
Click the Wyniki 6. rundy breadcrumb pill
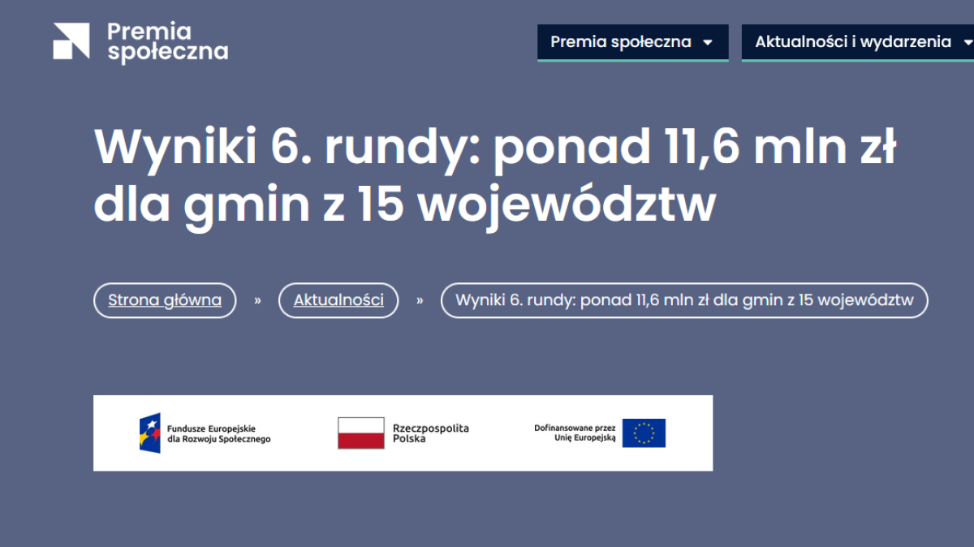[684, 300]
